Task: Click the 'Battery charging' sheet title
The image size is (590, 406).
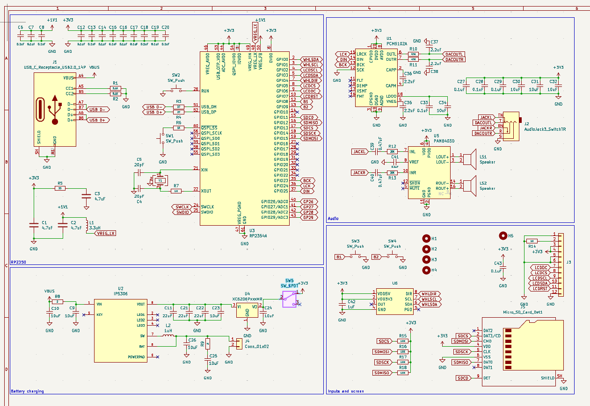Action: tap(28, 391)
